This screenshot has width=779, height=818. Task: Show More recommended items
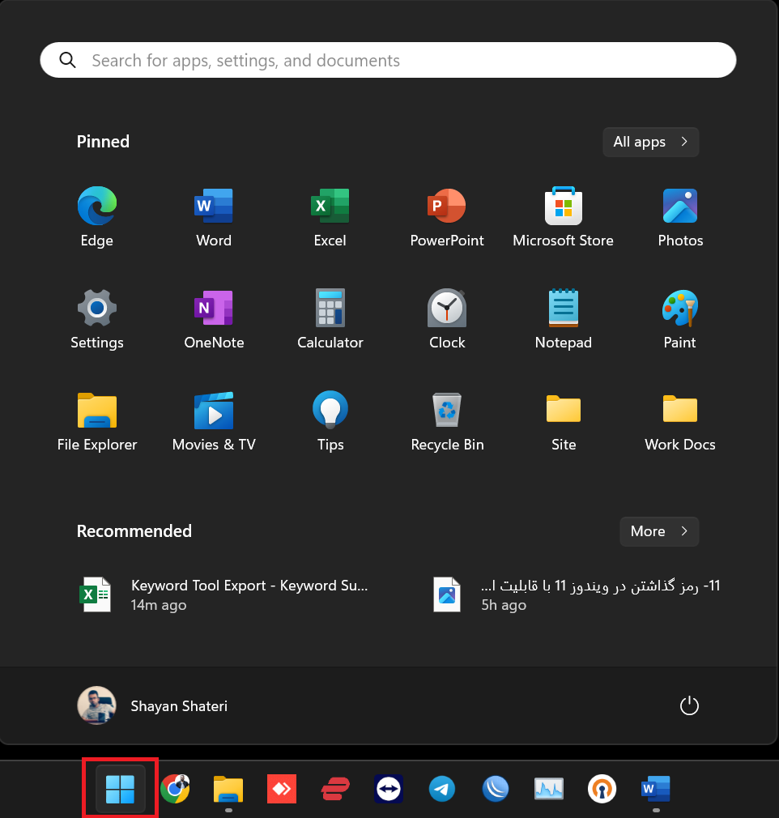659,531
